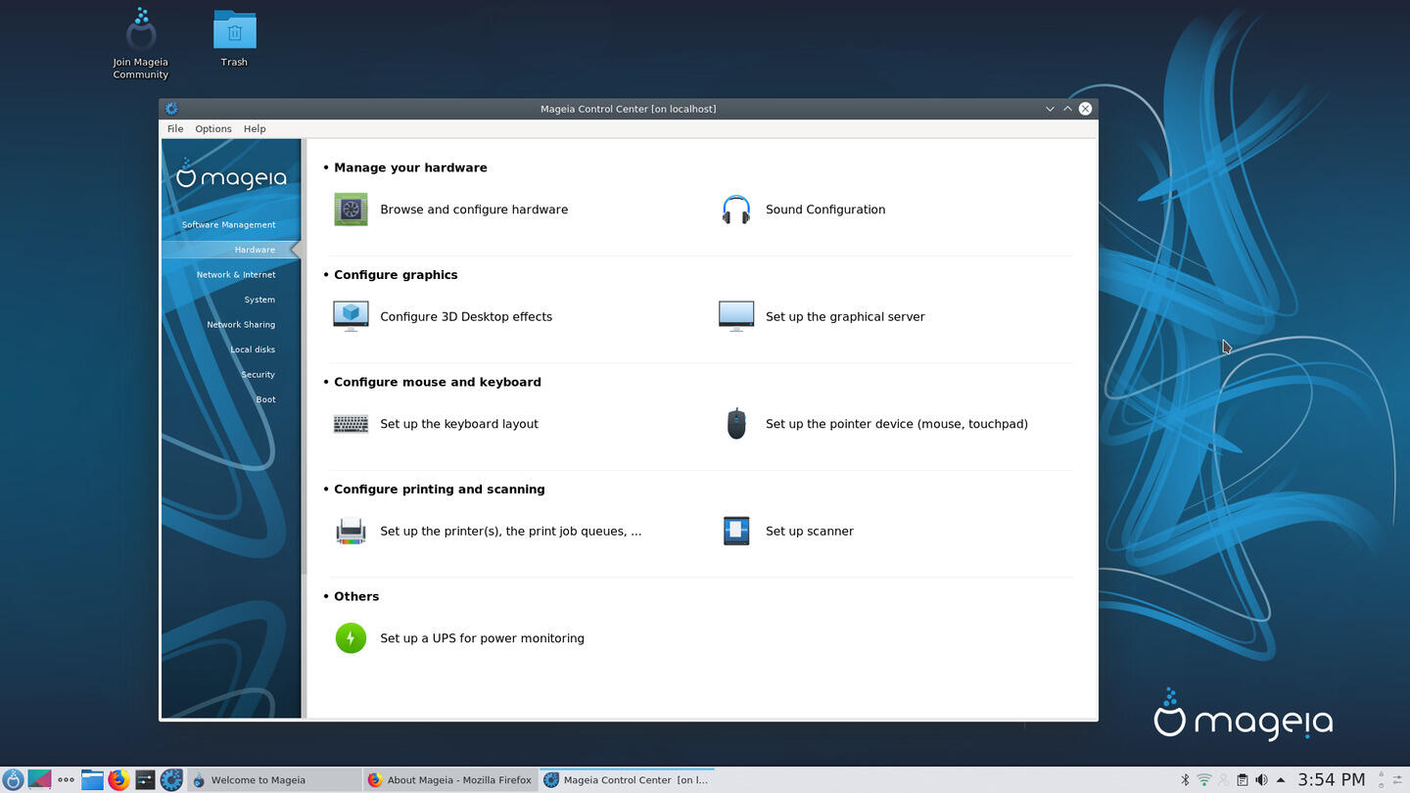This screenshot has width=1410, height=793.
Task: Click the three-dots icon in taskbar
Action: [66, 779]
